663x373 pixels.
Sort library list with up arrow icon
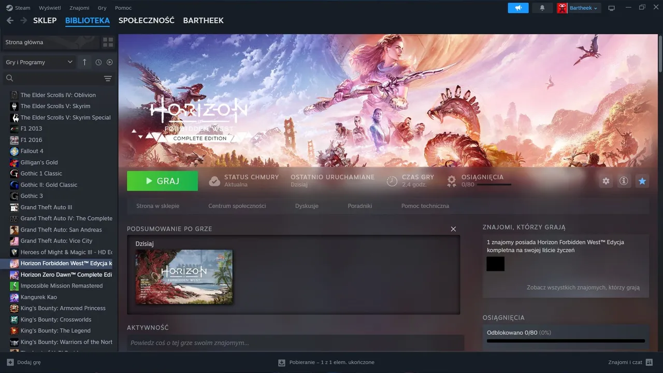pyautogui.click(x=84, y=62)
